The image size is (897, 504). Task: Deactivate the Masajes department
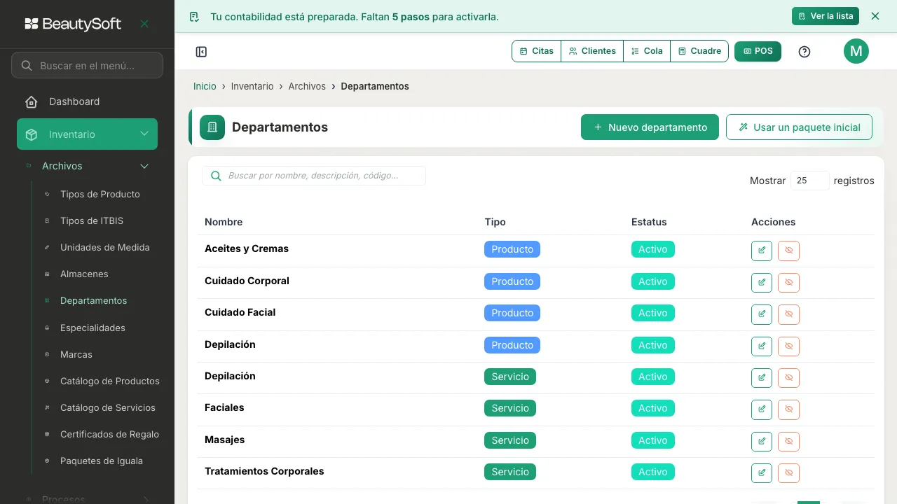pyautogui.click(x=789, y=442)
